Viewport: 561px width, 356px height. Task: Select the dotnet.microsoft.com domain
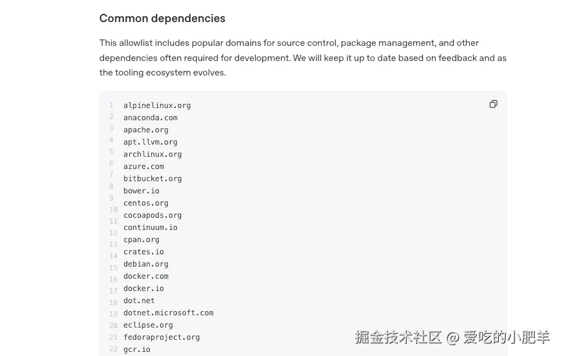point(168,312)
